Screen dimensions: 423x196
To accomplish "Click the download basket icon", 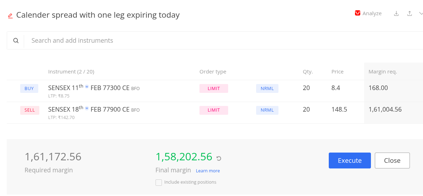I will (x=396, y=13).
